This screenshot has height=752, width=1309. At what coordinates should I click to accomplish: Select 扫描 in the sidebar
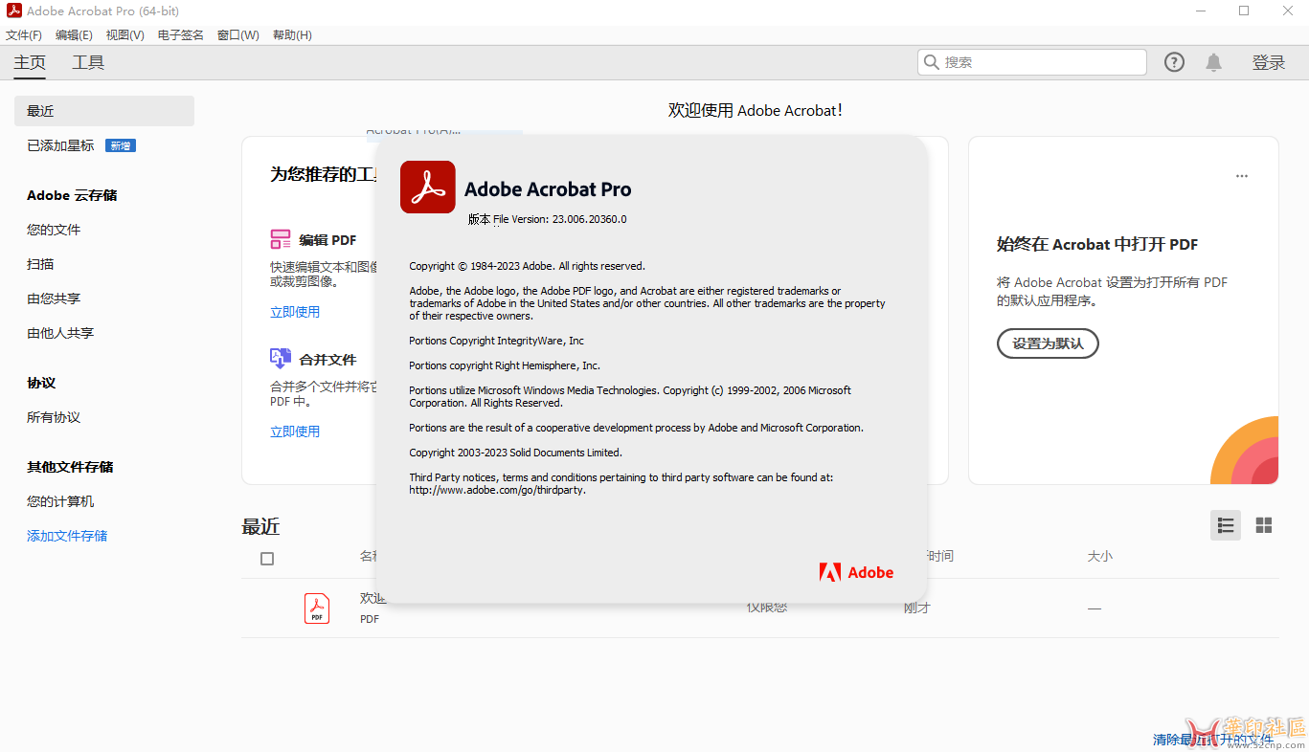pyautogui.click(x=40, y=264)
